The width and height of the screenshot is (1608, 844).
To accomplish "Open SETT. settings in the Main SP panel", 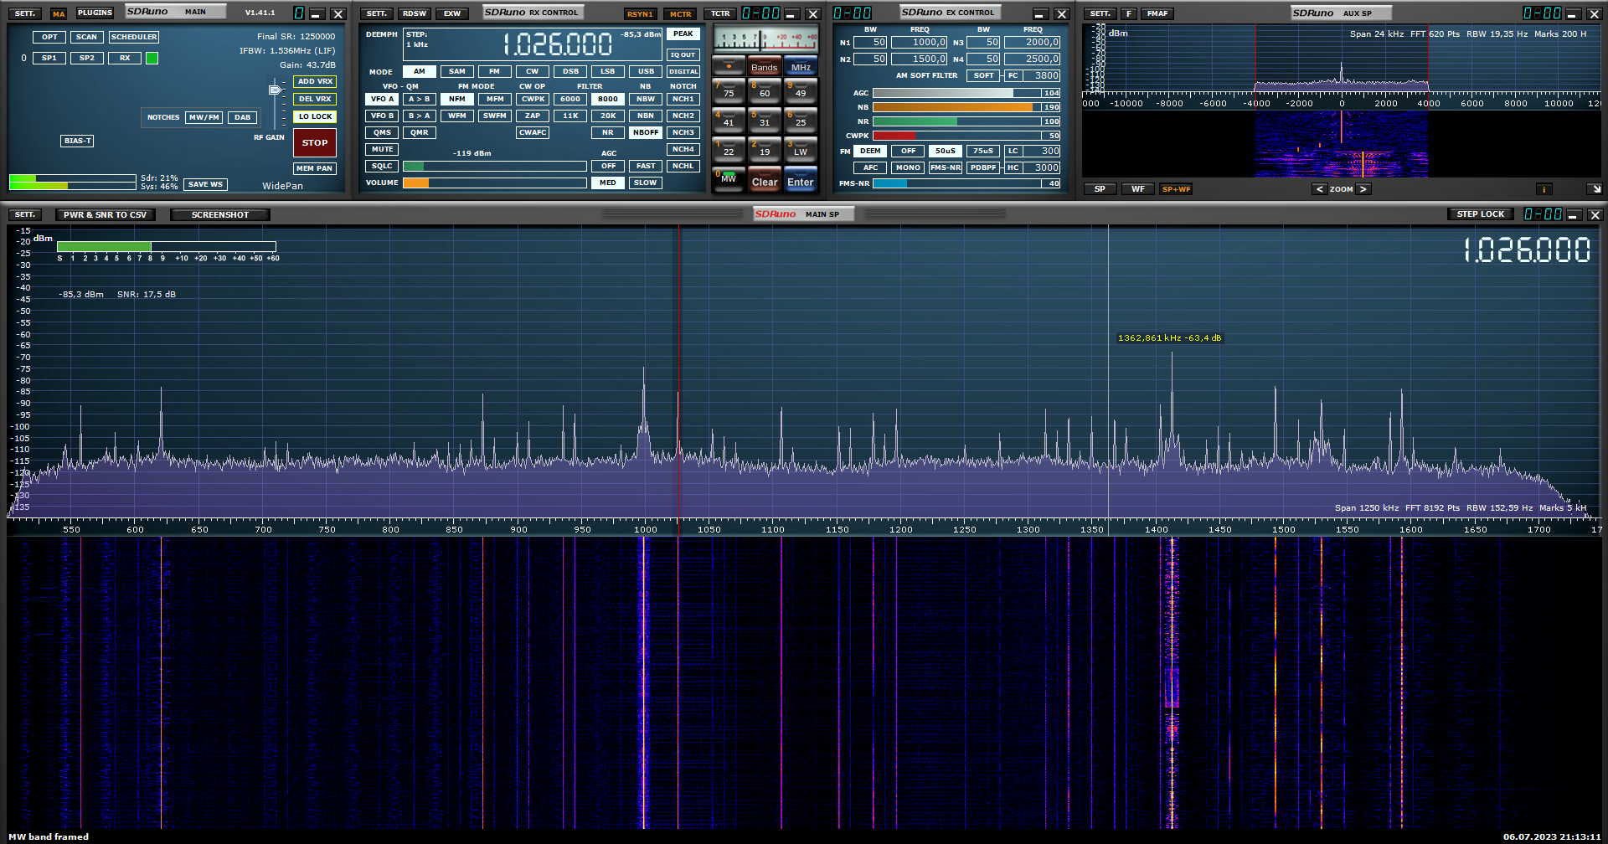I will pyautogui.click(x=25, y=215).
